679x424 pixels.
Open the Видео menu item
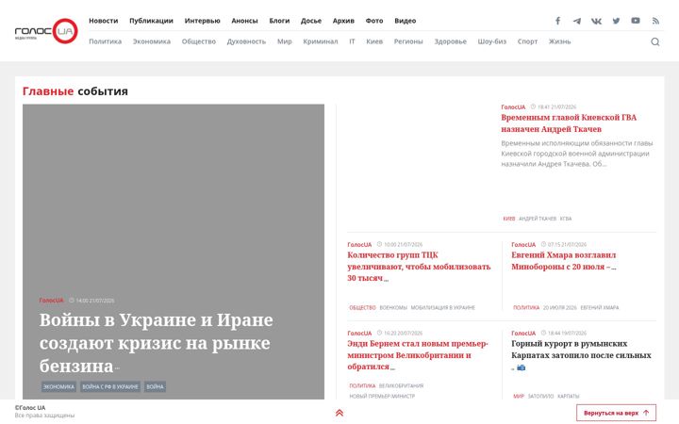[x=405, y=21]
